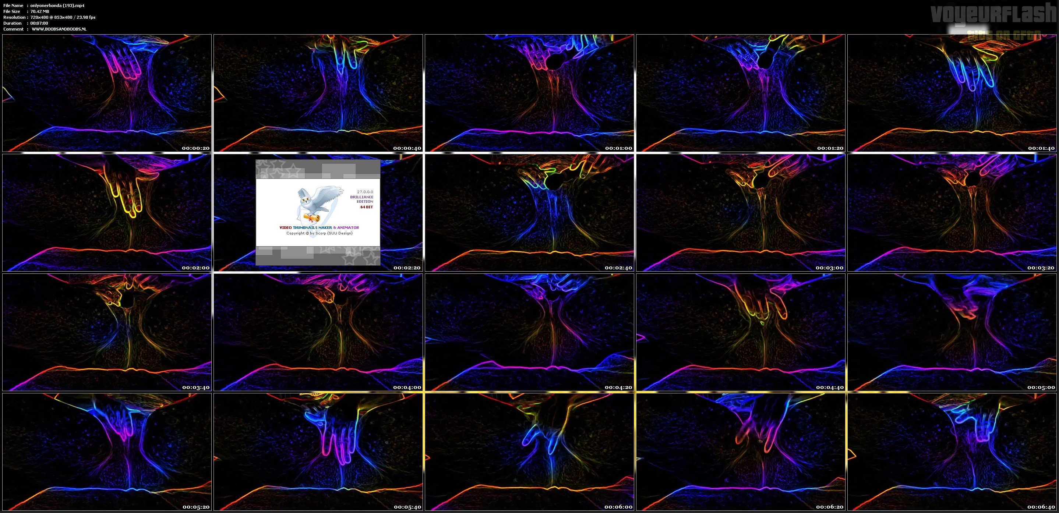The width and height of the screenshot is (1059, 513).
Task: Select the thumbnail at 00:05:00
Action: click(x=952, y=332)
